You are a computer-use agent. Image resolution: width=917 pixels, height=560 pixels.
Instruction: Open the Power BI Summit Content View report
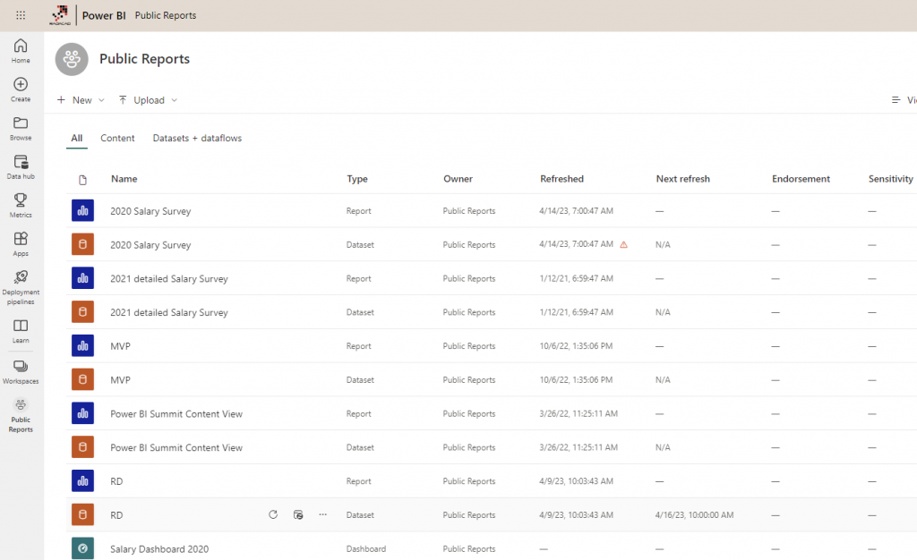click(x=176, y=414)
